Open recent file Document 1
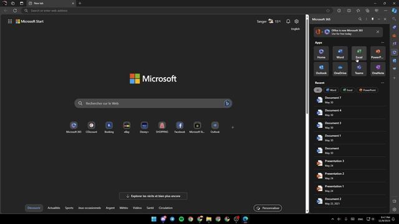399x224 pixels. pyautogui.click(x=350, y=138)
